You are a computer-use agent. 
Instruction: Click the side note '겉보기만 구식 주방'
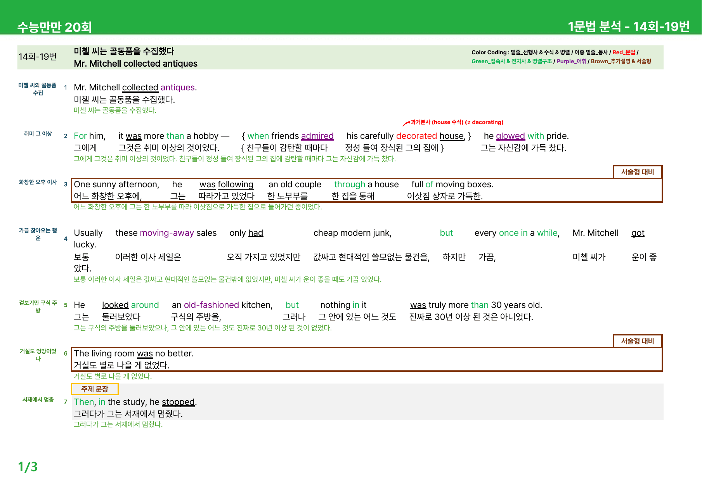[38, 306]
